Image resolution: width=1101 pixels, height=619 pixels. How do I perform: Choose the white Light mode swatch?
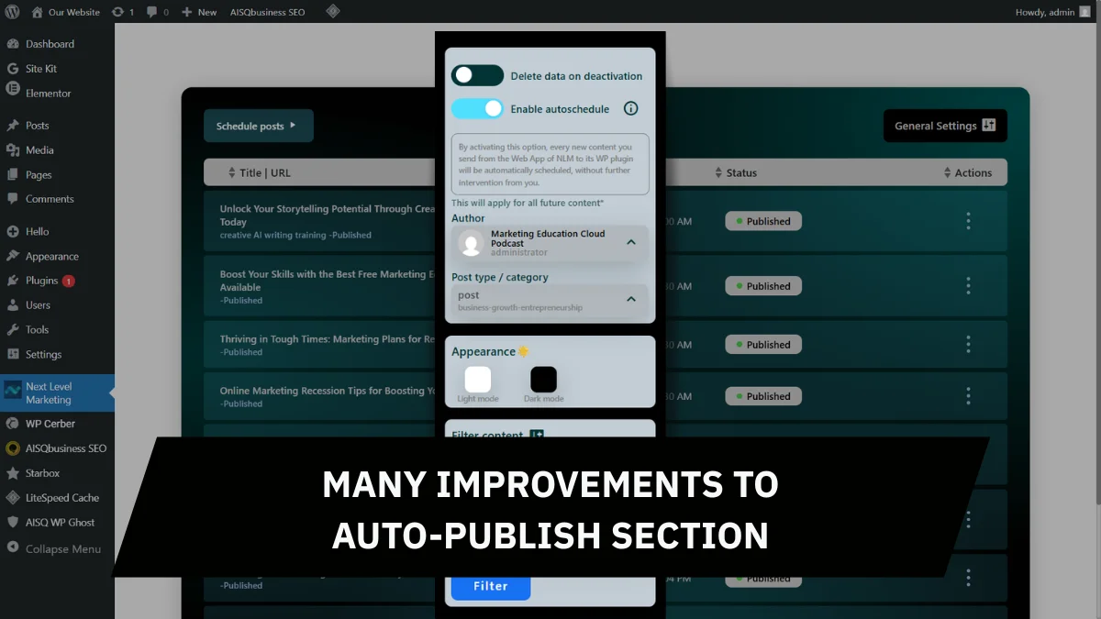click(477, 380)
